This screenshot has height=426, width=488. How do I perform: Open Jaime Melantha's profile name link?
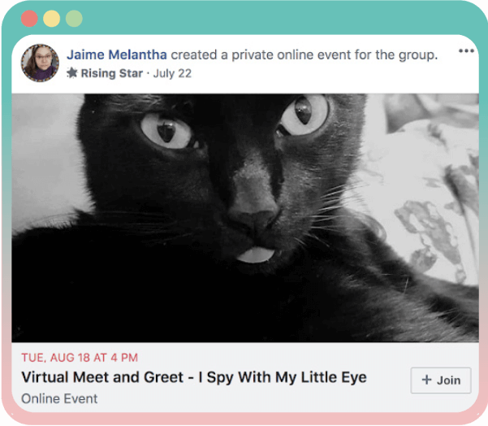(x=117, y=54)
